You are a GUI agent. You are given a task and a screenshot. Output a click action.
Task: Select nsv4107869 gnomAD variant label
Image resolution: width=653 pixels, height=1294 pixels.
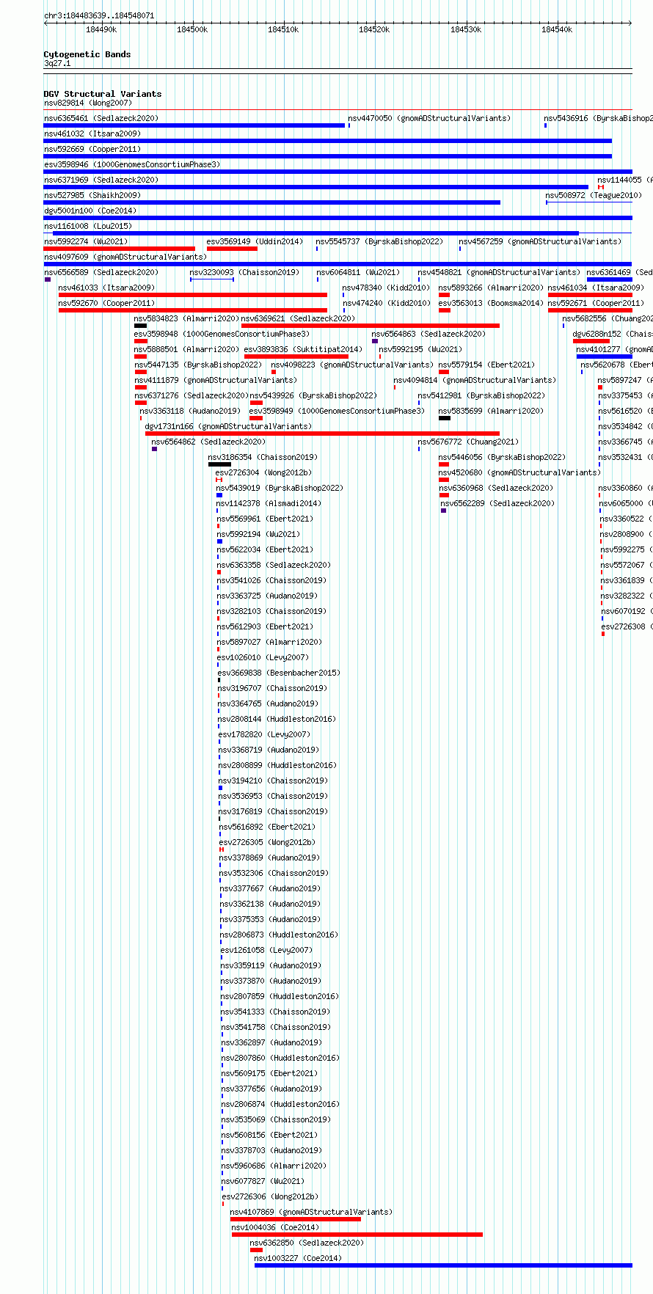tap(311, 1212)
